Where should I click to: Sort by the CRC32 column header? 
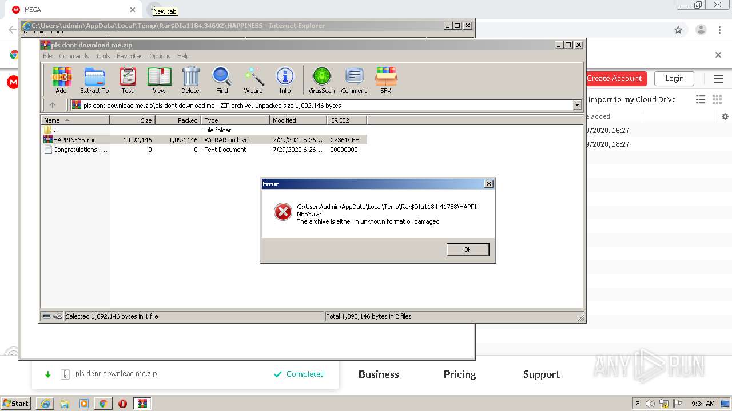coord(347,120)
